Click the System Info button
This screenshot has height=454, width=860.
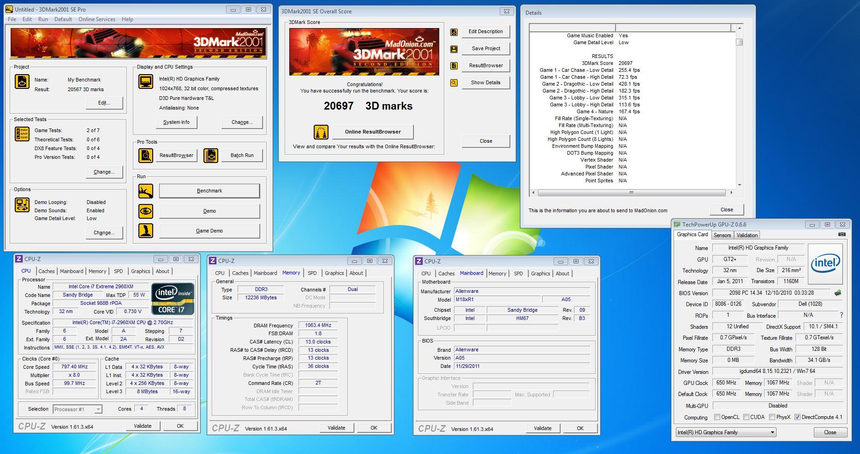click(x=176, y=122)
